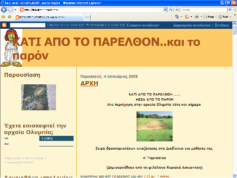Click the Add to Favorites icon
The width and height of the screenshot is (237, 178).
coord(9,17)
